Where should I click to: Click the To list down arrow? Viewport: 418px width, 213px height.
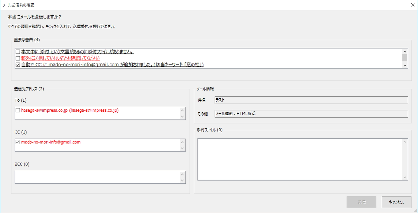click(183, 116)
